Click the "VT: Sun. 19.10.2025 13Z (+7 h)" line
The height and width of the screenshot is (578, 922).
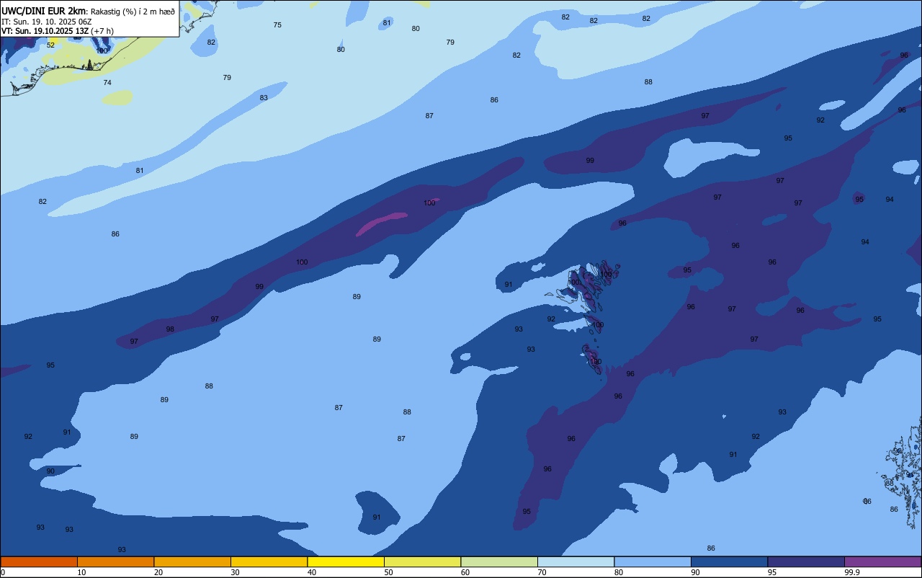click(x=57, y=31)
